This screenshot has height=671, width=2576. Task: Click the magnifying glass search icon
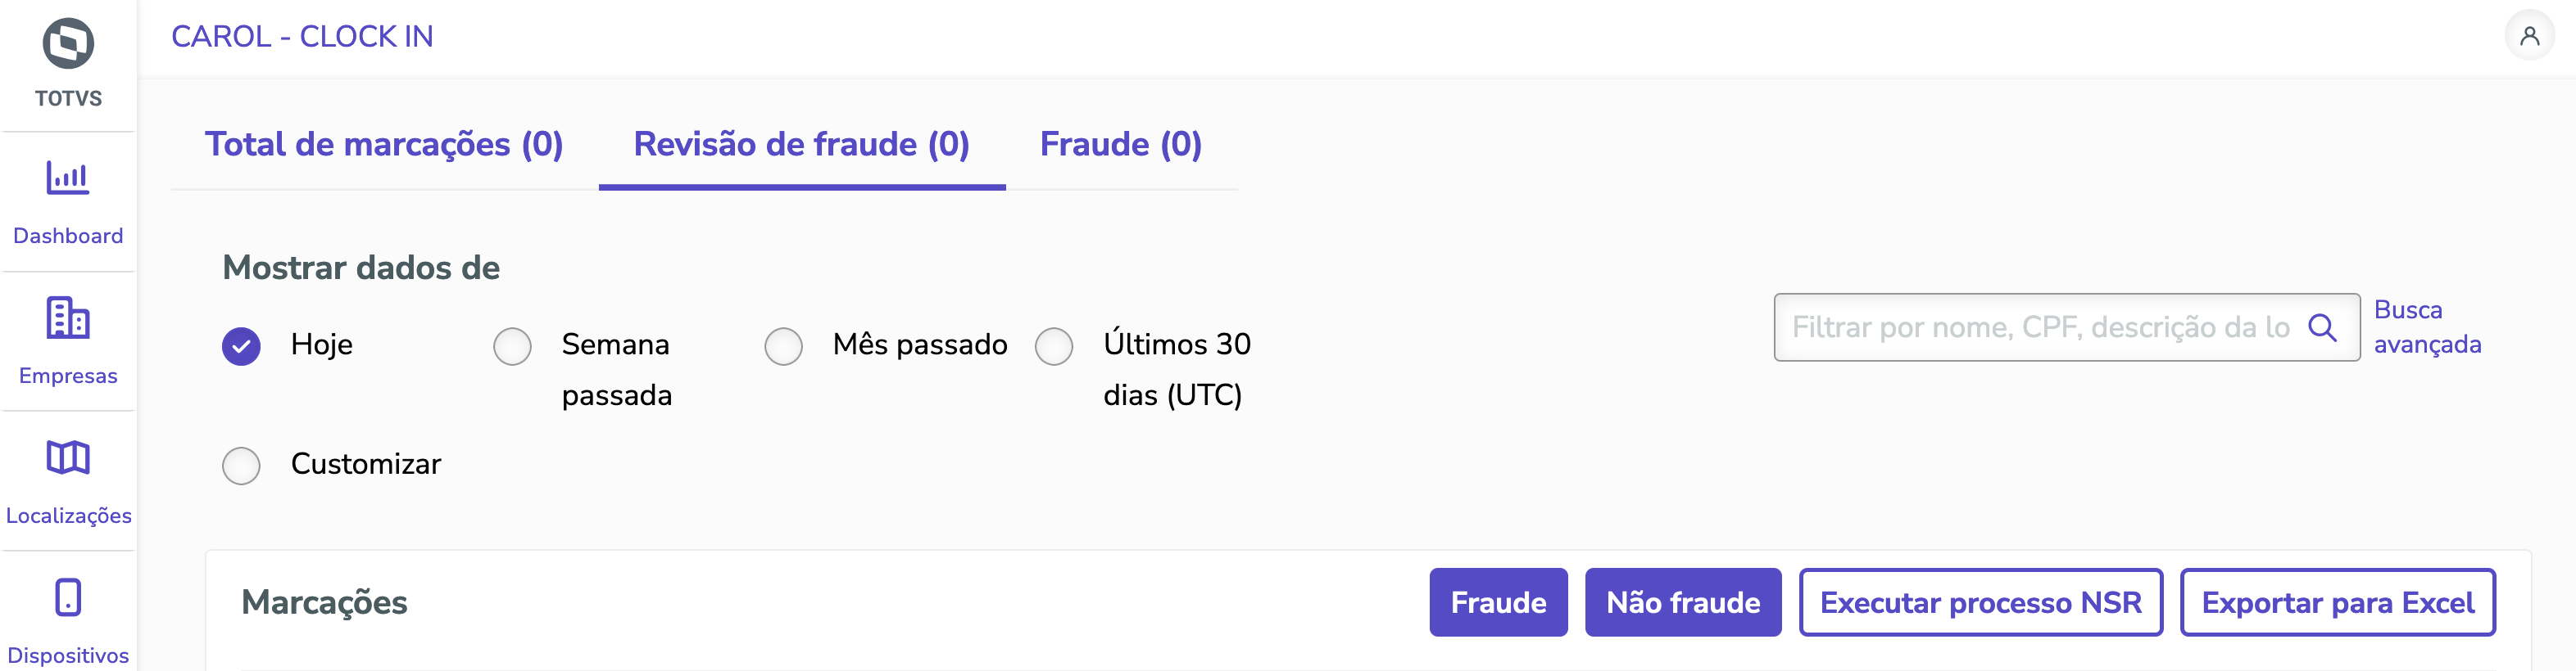point(2322,327)
